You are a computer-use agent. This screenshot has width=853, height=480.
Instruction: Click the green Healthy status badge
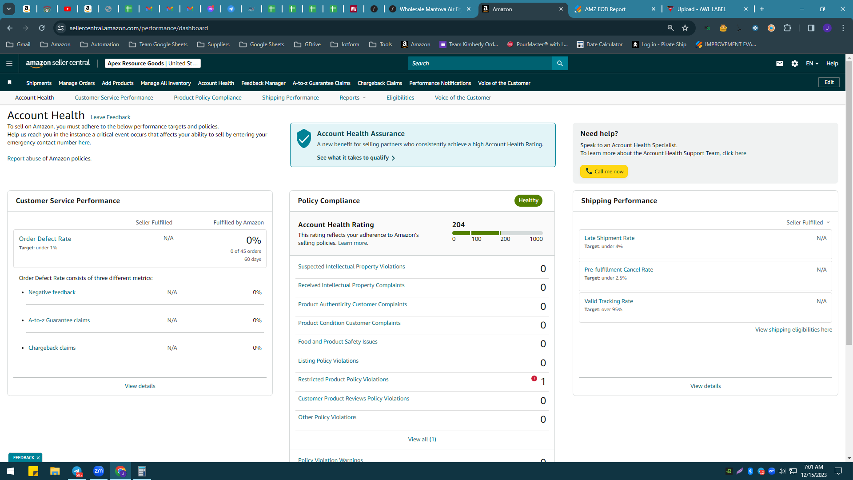tap(528, 200)
